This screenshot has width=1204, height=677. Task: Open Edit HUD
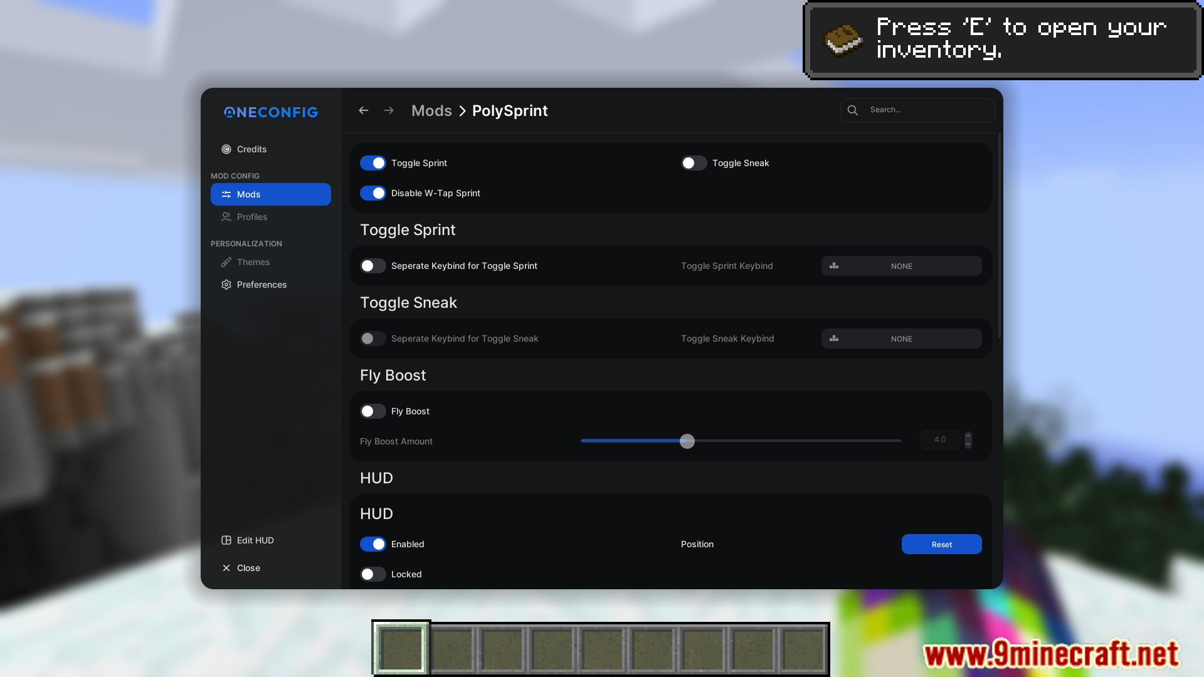pos(271,540)
